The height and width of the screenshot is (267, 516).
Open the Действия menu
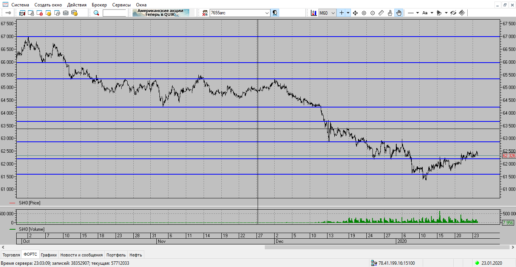coord(77,5)
